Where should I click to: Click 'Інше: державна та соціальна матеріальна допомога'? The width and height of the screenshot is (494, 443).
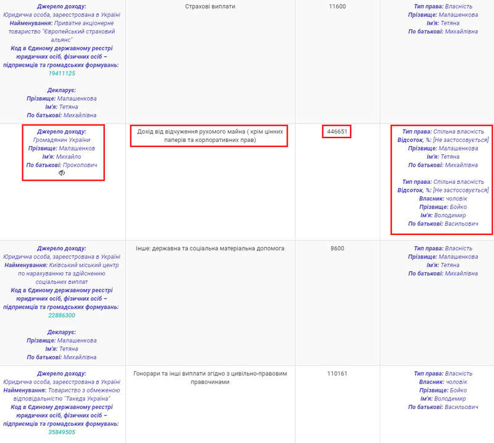[x=210, y=248]
